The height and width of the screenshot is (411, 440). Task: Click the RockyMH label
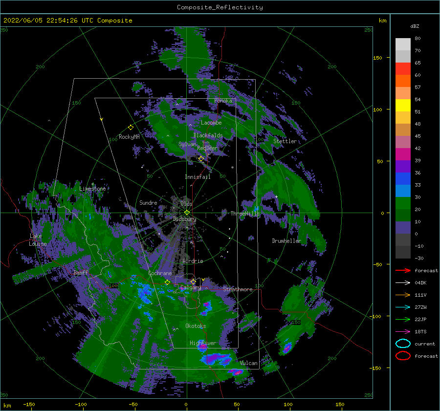129,137
